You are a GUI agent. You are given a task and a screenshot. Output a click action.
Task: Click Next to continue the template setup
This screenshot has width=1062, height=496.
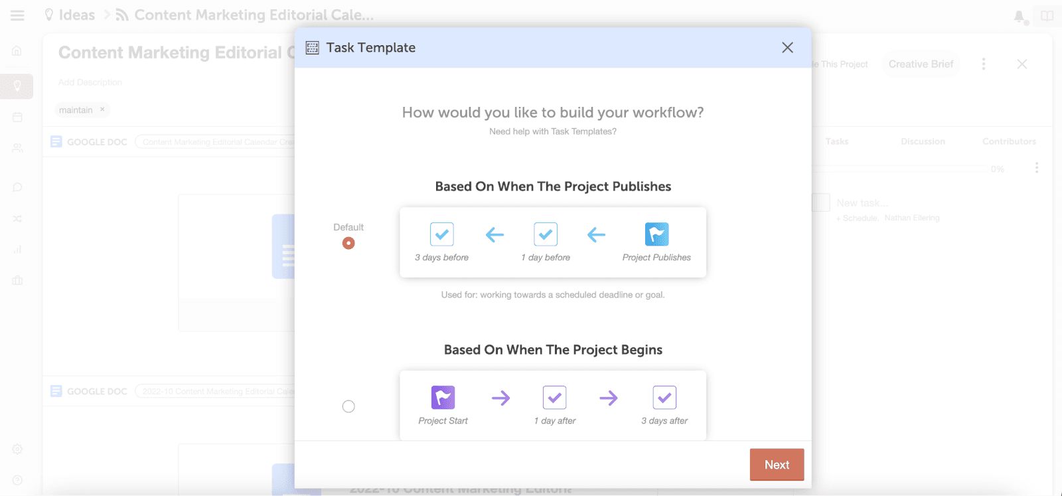(776, 464)
